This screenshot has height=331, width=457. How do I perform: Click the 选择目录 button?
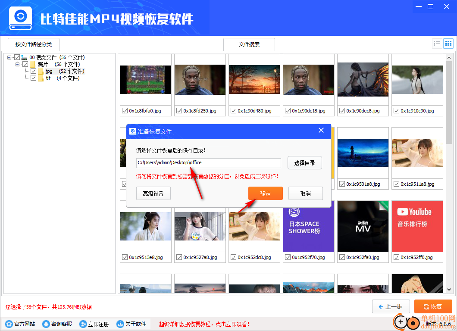tap(304, 163)
